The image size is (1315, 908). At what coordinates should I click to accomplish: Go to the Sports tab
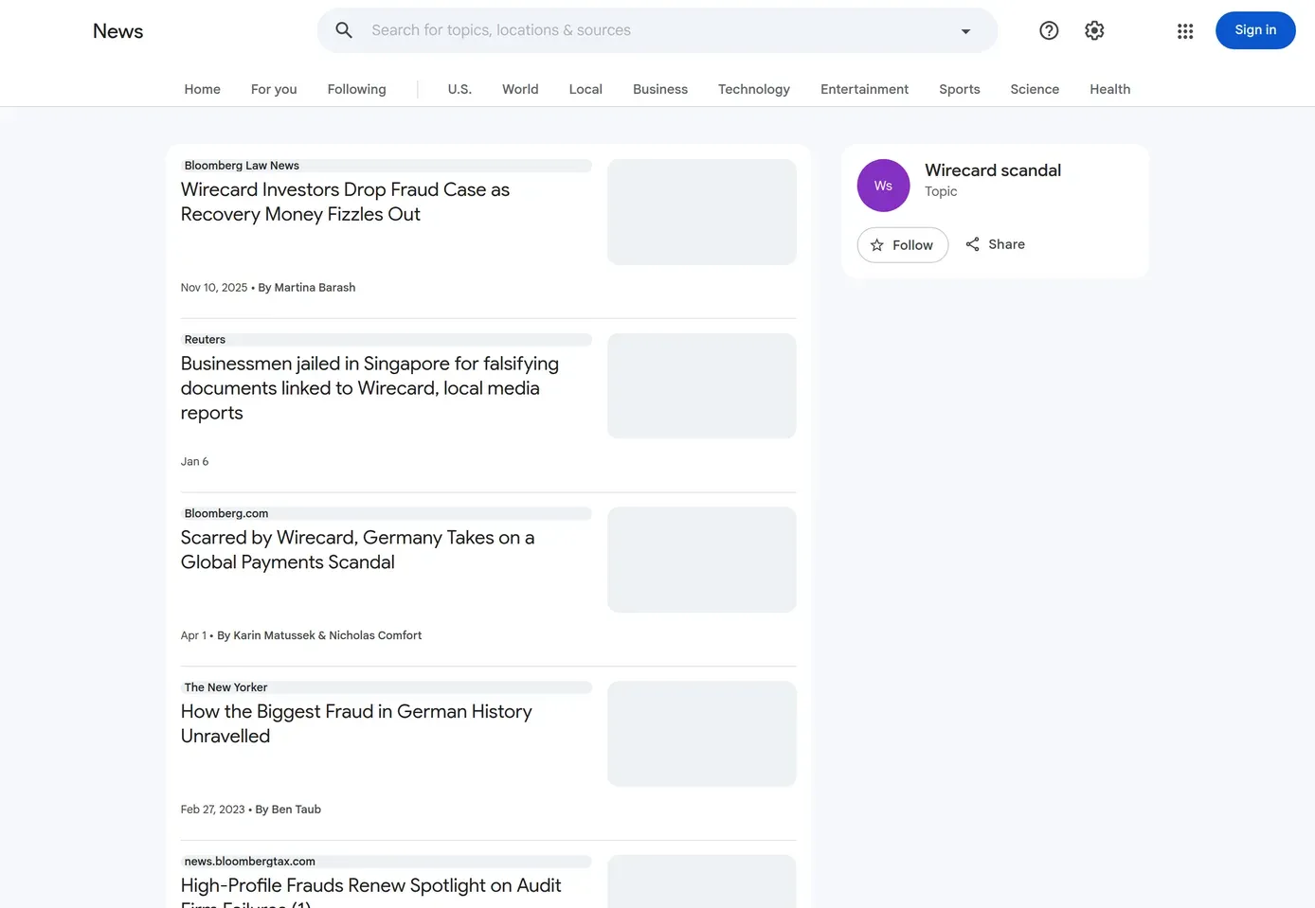click(x=960, y=89)
